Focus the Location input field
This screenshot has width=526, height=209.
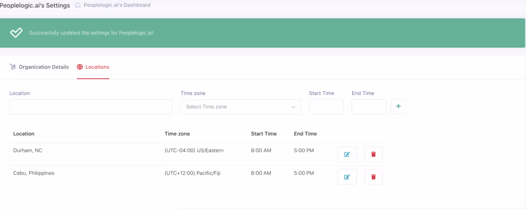click(x=91, y=107)
